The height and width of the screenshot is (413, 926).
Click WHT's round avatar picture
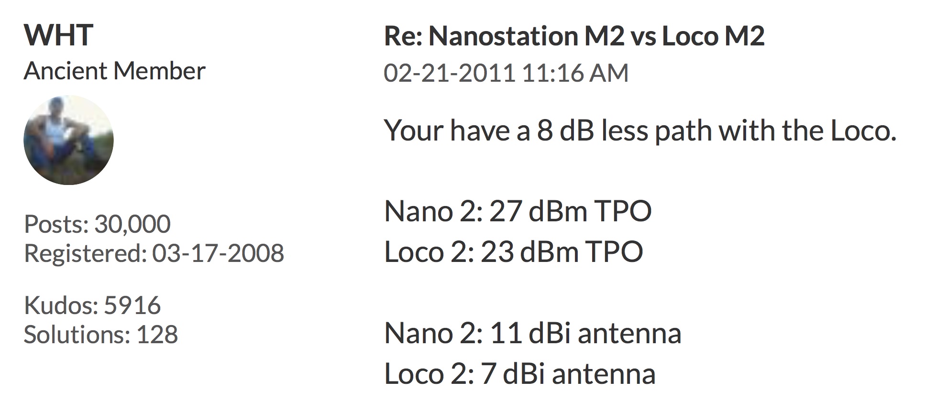click(x=68, y=140)
